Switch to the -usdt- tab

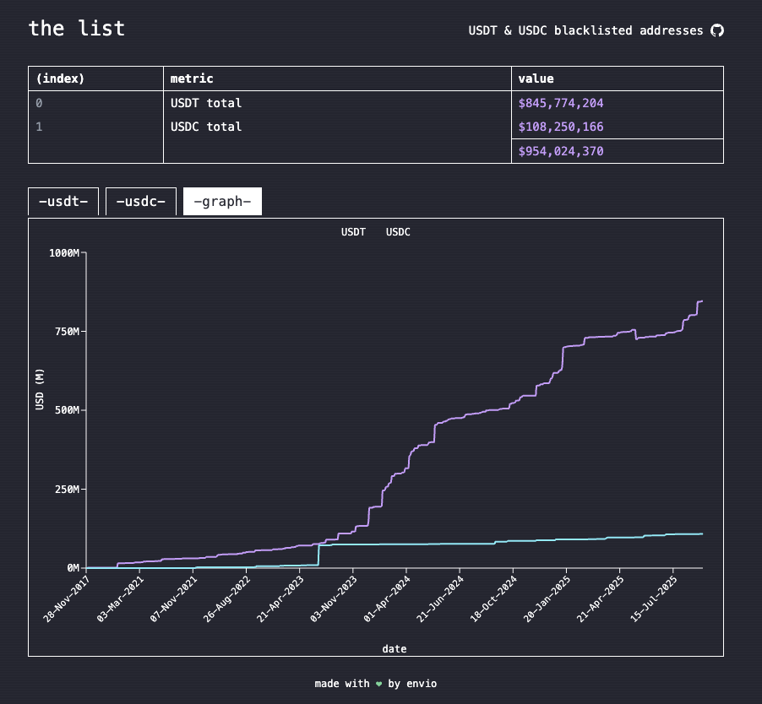63,202
